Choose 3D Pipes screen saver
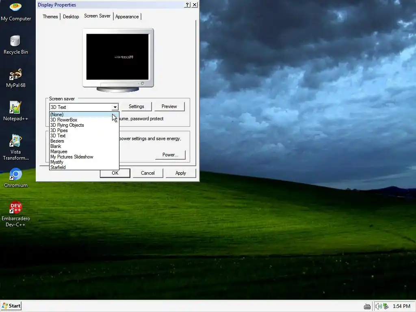The image size is (416, 312). [x=84, y=130]
